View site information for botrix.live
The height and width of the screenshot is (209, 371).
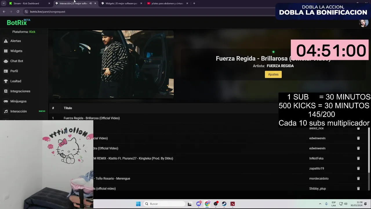tap(26, 12)
